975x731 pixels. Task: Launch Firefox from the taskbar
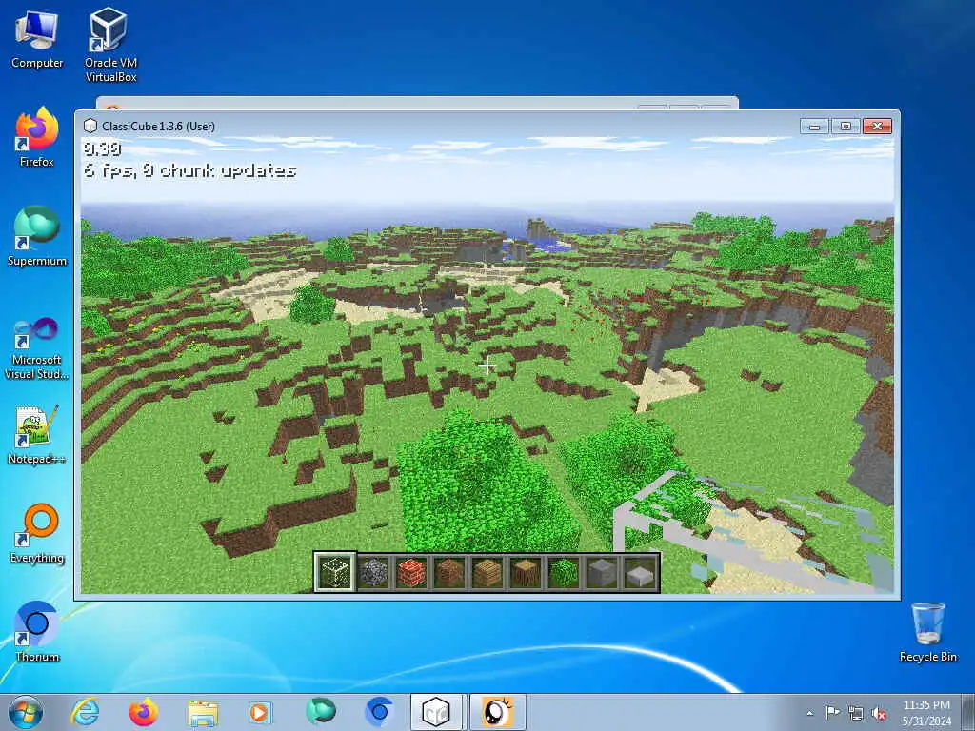pos(144,712)
